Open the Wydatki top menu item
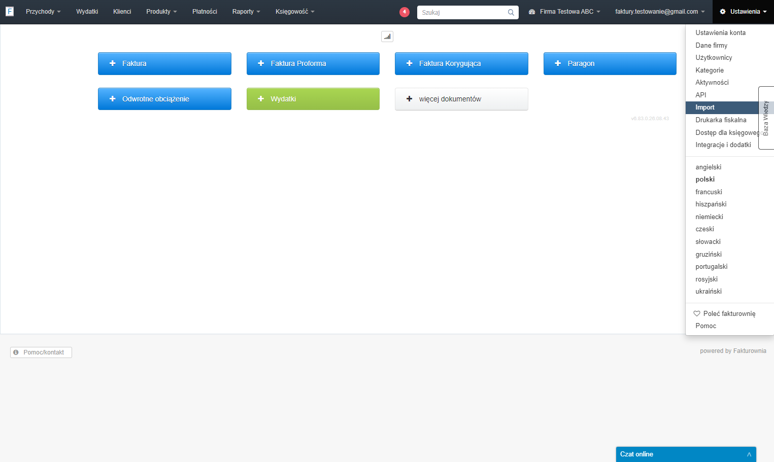Viewport: 774px width, 462px height. (x=87, y=12)
